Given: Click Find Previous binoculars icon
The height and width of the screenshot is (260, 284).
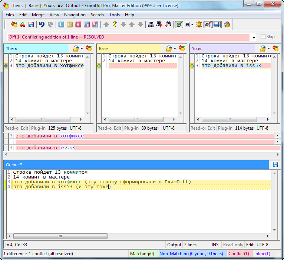Looking at the screenshot, I should click(x=168, y=24).
